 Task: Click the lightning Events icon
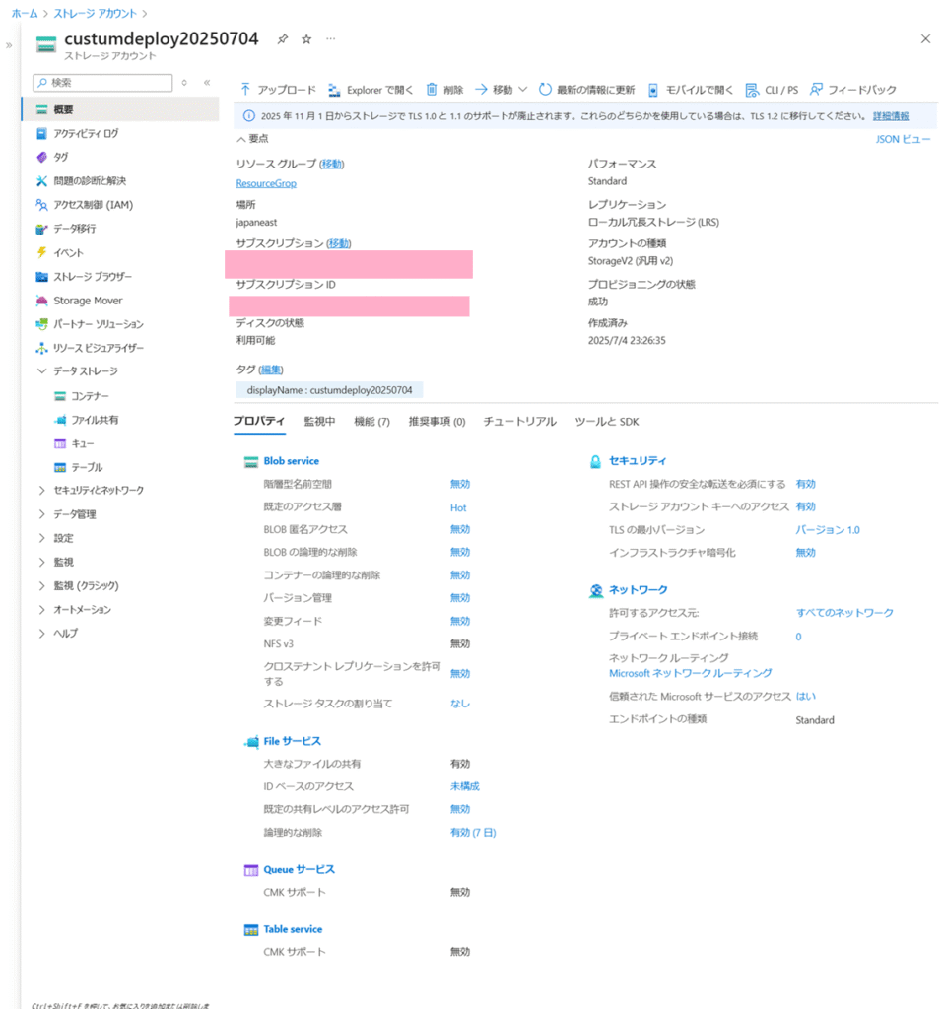pyautogui.click(x=41, y=252)
